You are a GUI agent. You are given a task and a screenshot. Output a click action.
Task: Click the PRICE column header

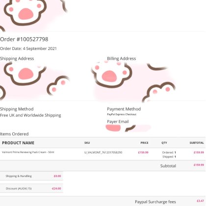[x=144, y=143]
